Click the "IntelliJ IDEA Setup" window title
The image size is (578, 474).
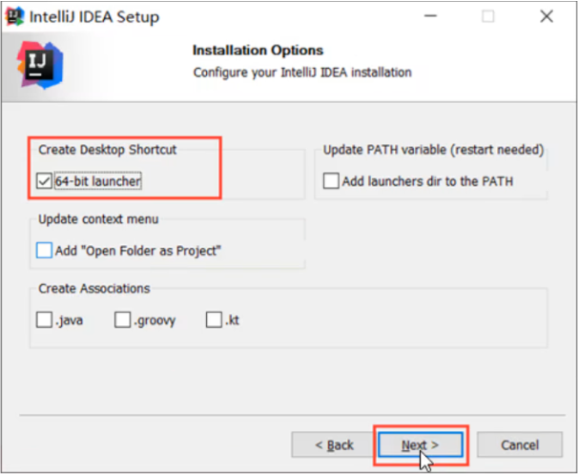coord(94,17)
